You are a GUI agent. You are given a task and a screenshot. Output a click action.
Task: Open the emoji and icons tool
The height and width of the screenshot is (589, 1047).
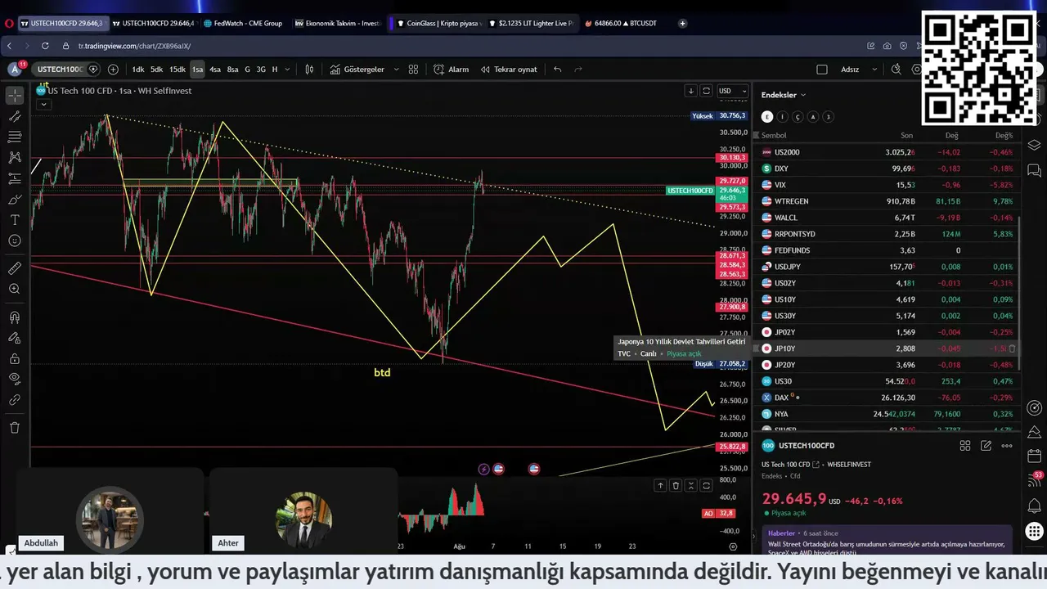click(x=15, y=241)
